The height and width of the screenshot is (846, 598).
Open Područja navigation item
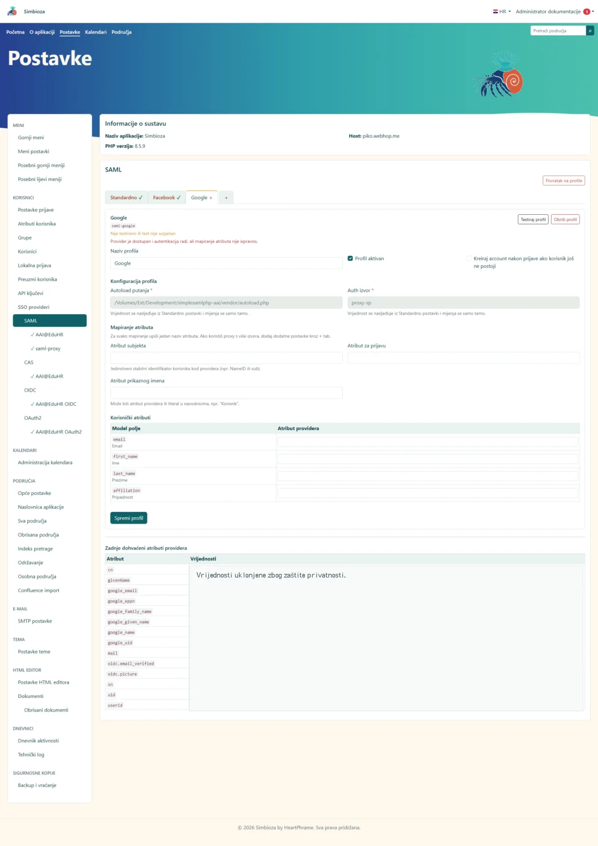point(122,32)
